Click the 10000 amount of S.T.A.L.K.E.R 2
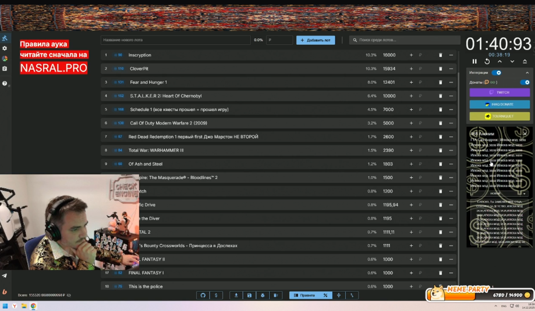This screenshot has height=311, width=535. [389, 96]
